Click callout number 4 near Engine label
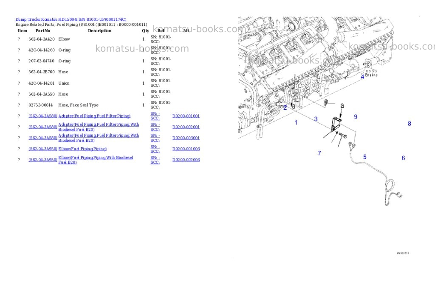 362,77
